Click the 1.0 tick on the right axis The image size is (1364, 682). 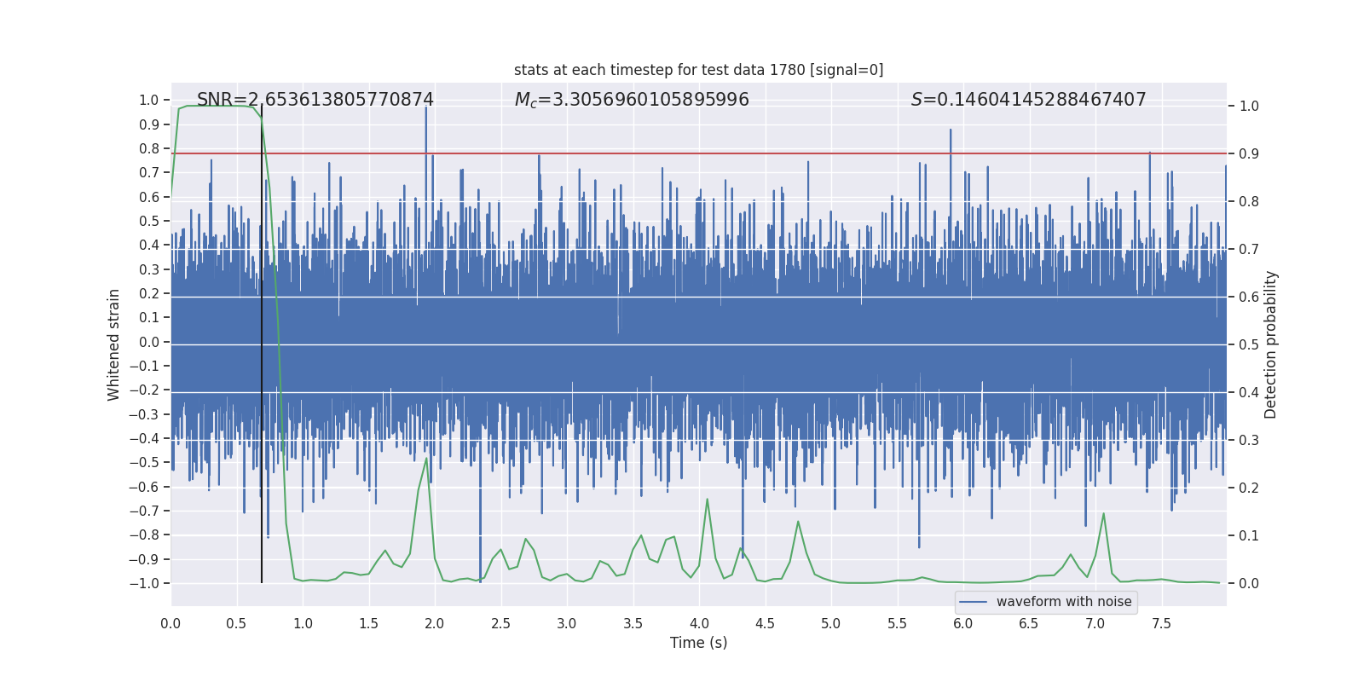(1249, 106)
